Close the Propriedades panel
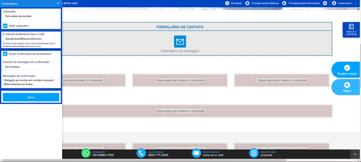The height and width of the screenshot is (162, 361). (x=58, y=3)
